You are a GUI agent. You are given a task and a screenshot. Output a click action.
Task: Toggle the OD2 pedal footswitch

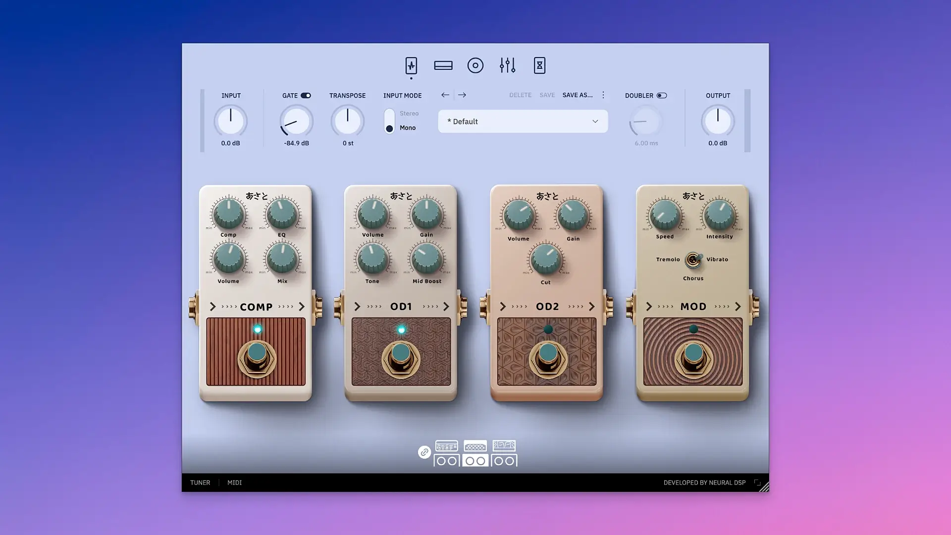point(548,359)
